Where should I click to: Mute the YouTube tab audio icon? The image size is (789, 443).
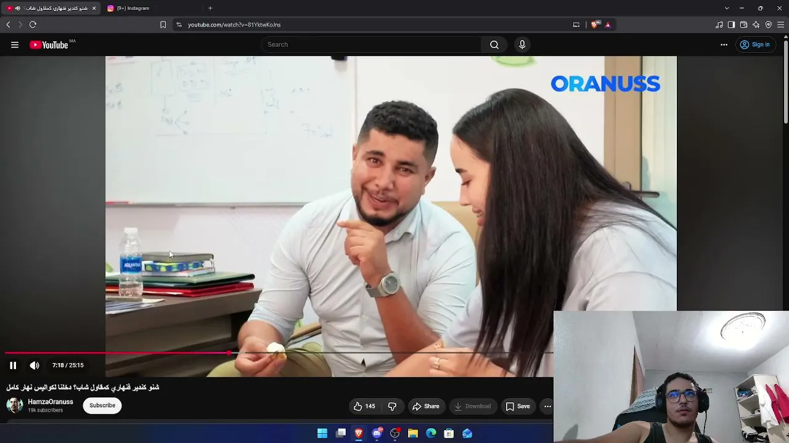click(x=17, y=8)
